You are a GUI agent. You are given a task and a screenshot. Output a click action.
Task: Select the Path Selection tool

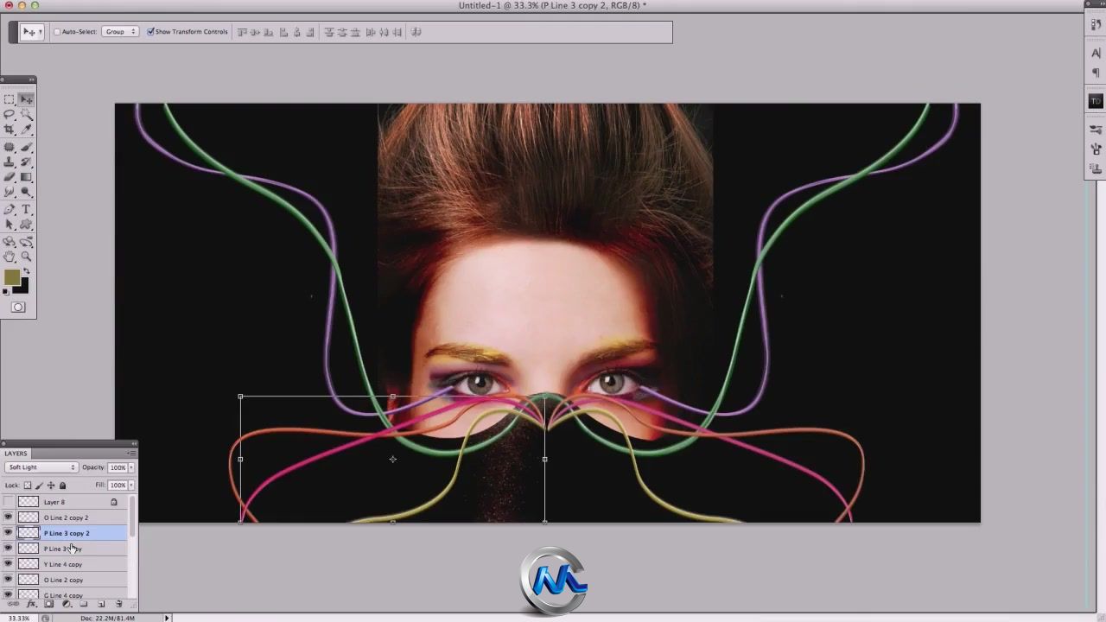point(10,225)
